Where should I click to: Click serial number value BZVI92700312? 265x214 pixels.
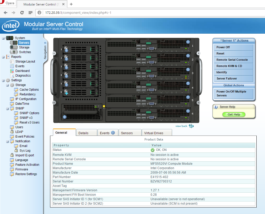[161, 181]
